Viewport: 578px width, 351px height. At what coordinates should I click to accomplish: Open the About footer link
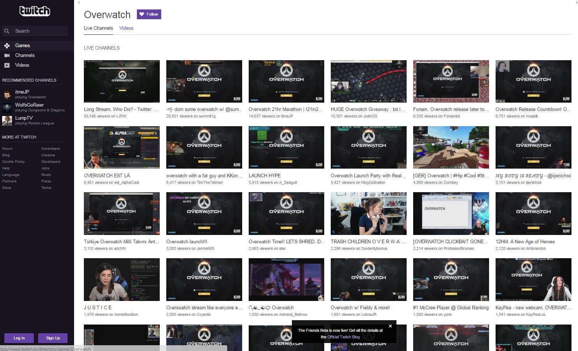pyautogui.click(x=7, y=149)
